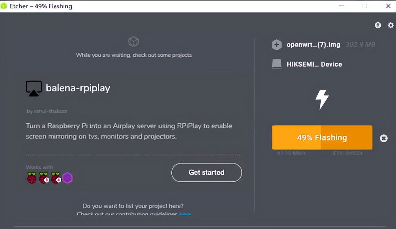Select the Raspberry Pi 3 icon
The height and width of the screenshot is (229, 396).
44,178
